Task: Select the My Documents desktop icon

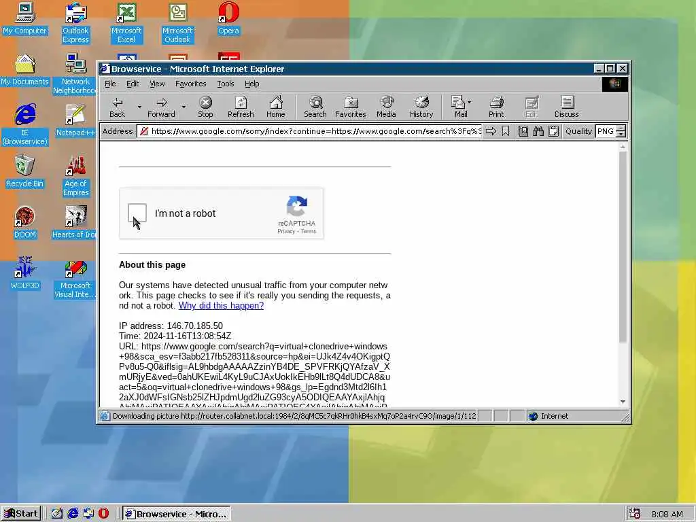Action: tap(24, 70)
